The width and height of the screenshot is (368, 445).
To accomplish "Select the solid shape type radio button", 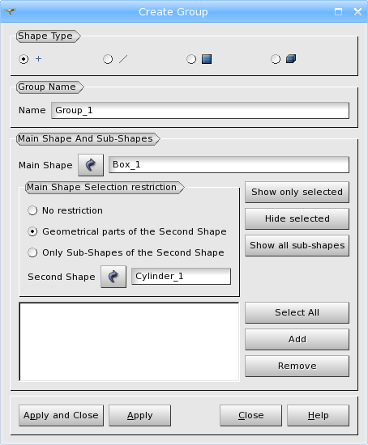I will (x=276, y=59).
